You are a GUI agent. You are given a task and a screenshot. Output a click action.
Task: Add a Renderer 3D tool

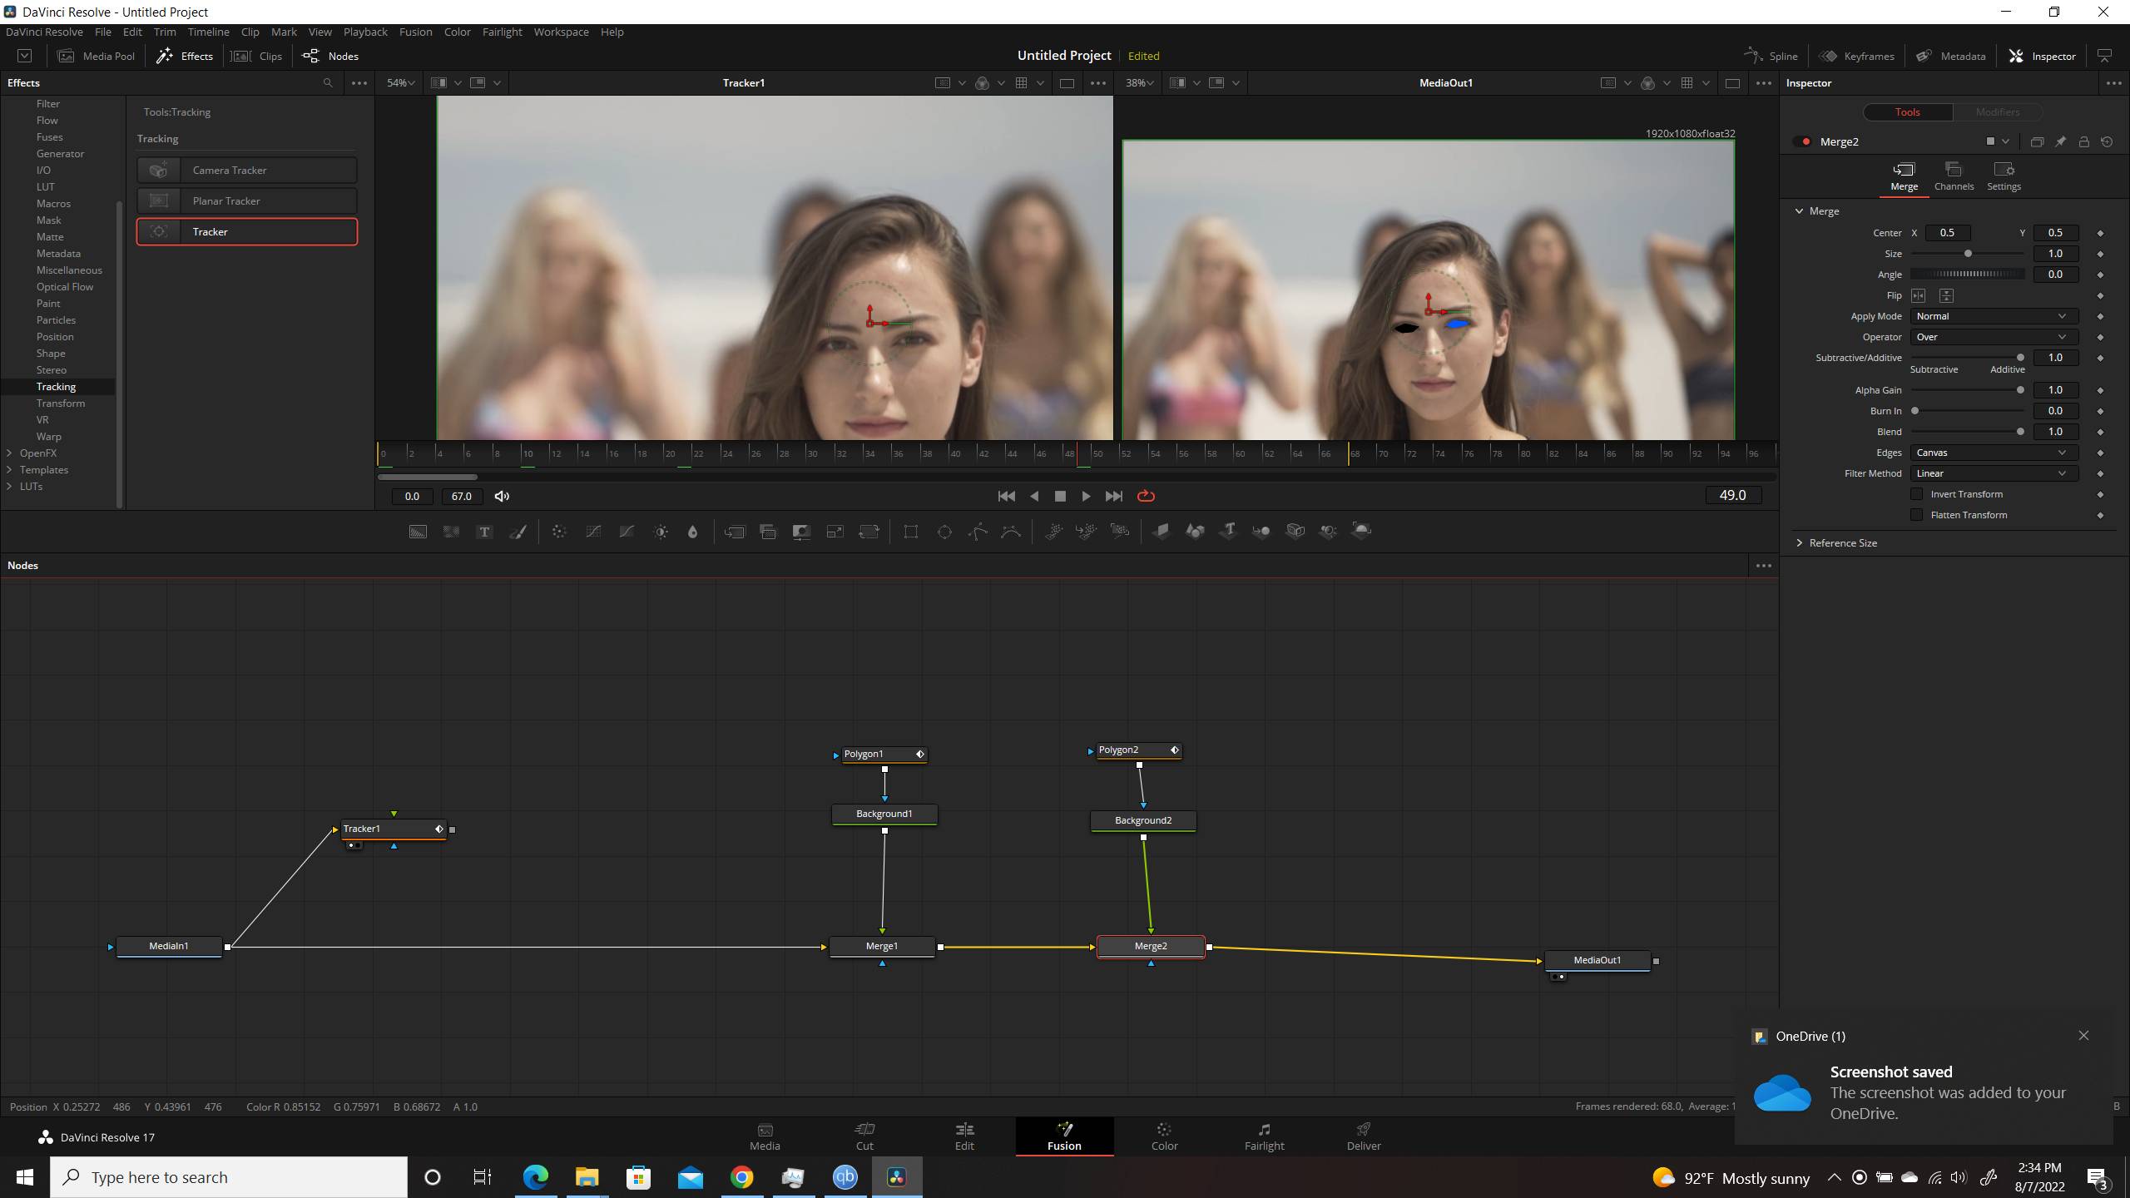point(1361,532)
